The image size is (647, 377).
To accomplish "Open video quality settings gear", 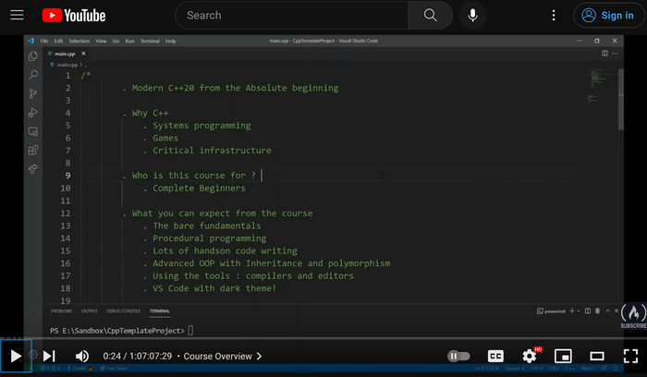I will [x=530, y=356].
